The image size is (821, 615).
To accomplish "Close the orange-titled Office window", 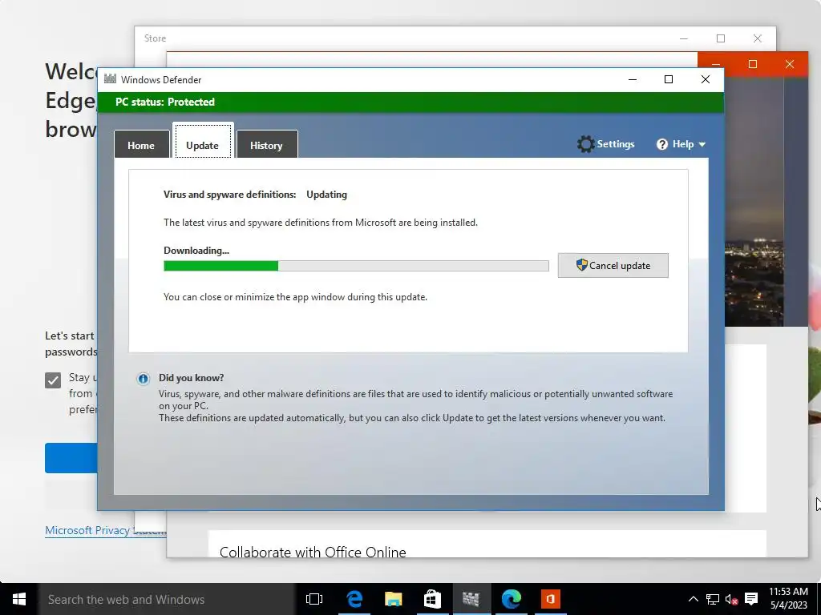I will pyautogui.click(x=790, y=64).
